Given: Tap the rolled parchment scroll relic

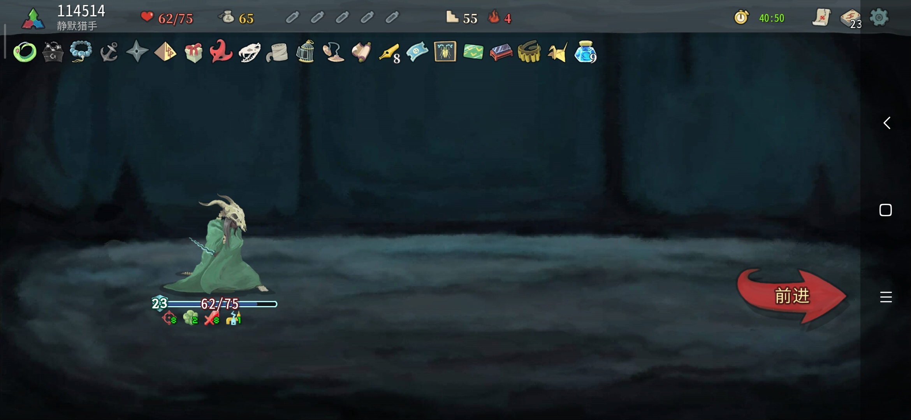Looking at the screenshot, I should coord(362,52).
